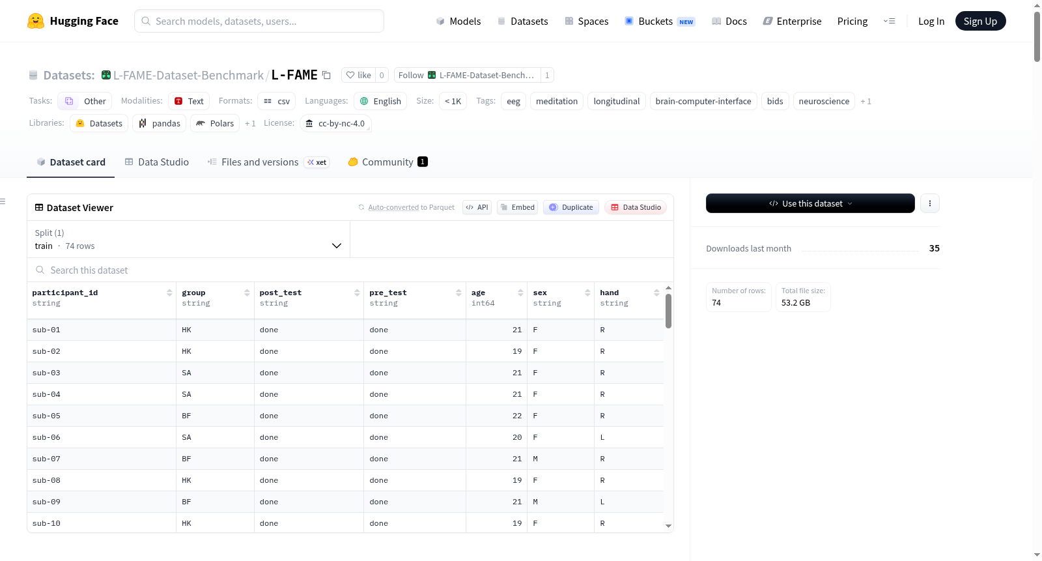Select the Text modality tag
This screenshot has width=1042, height=561.
click(x=189, y=101)
